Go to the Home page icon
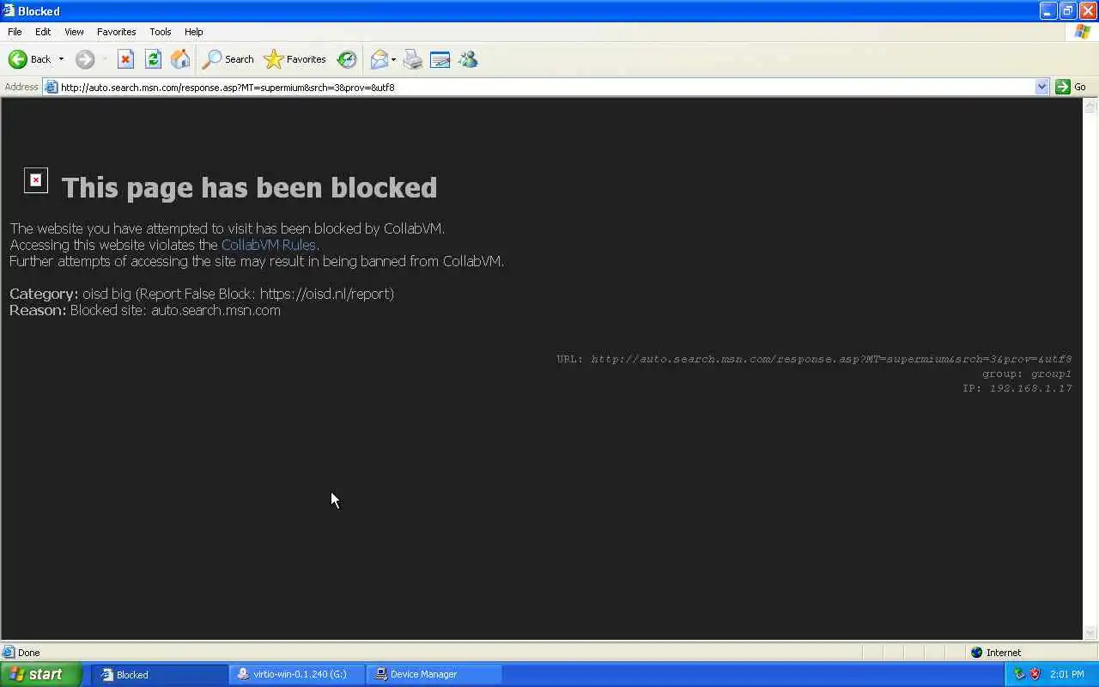The image size is (1099, 687). tap(180, 59)
